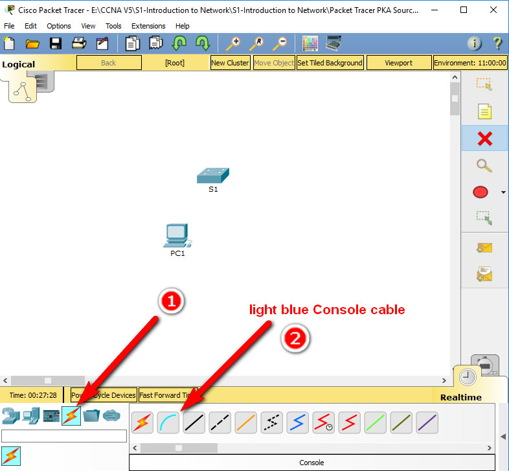The image size is (509, 471).
Task: Click the PC1 computer device
Action: tap(176, 236)
